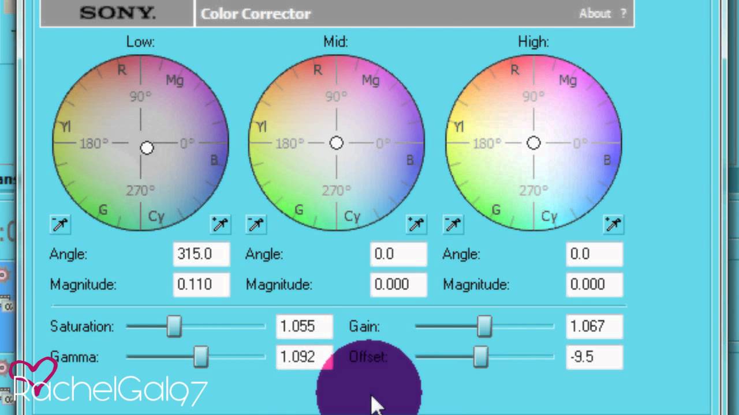Click the Mg marker on the Low wheel
The height and width of the screenshot is (415, 739).
(175, 80)
